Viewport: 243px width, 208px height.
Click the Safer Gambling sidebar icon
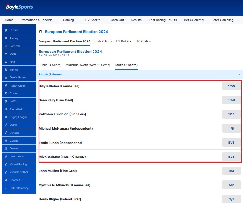click(x=6, y=188)
